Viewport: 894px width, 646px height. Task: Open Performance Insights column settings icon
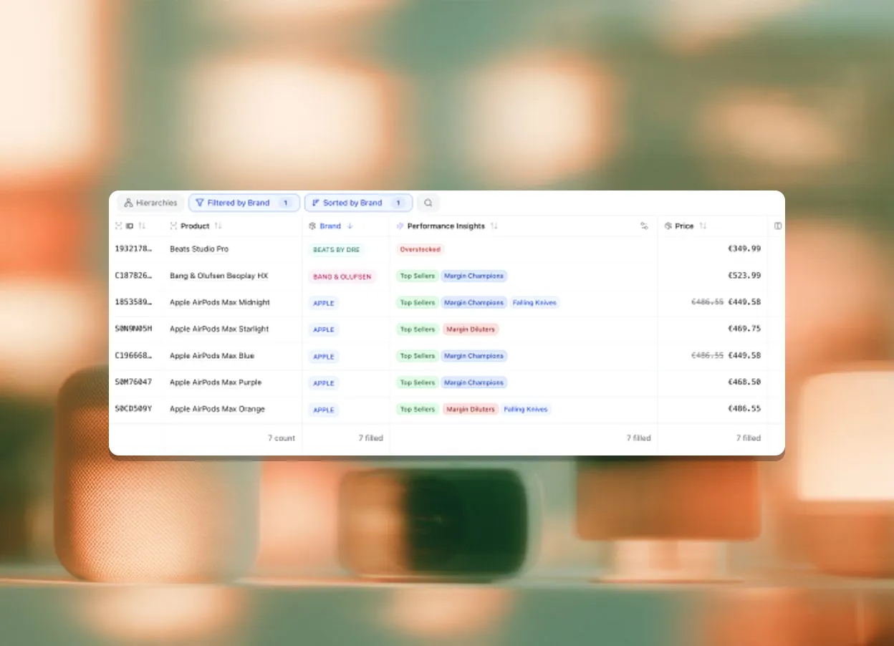point(644,226)
